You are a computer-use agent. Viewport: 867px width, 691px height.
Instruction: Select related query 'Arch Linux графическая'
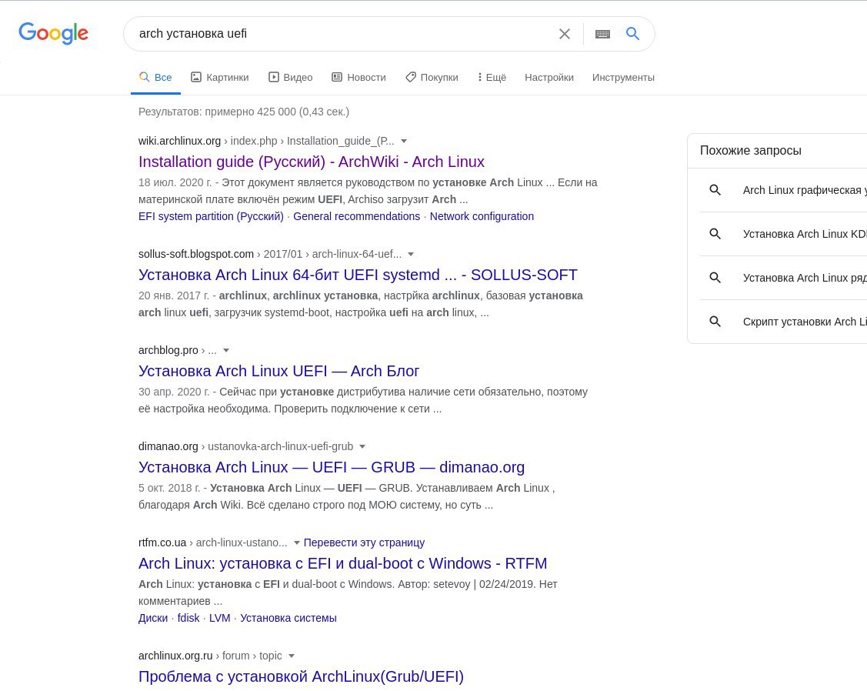(x=783, y=190)
